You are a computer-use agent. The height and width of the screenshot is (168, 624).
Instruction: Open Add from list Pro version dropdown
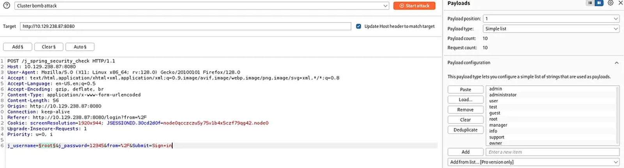pyautogui.click(x=534, y=162)
